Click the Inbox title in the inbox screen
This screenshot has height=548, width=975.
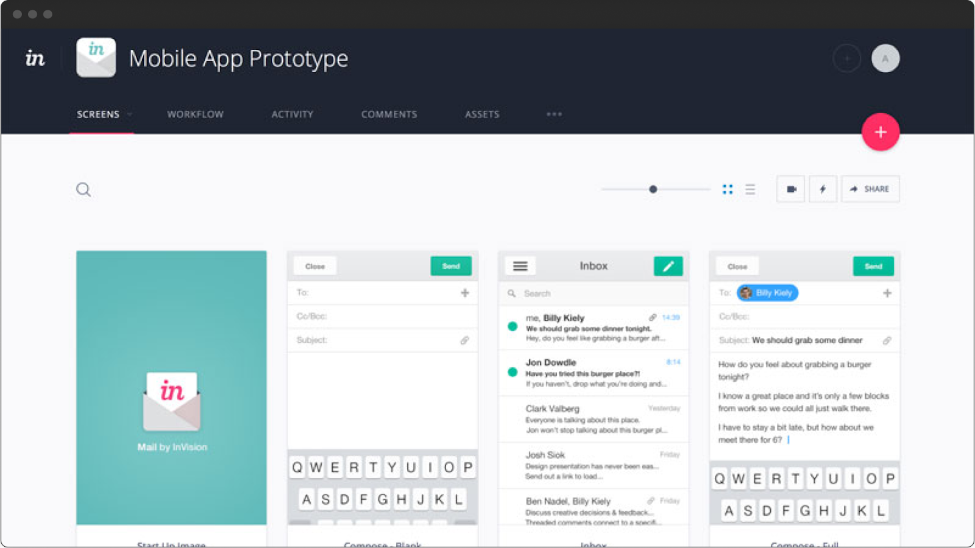tap(594, 266)
